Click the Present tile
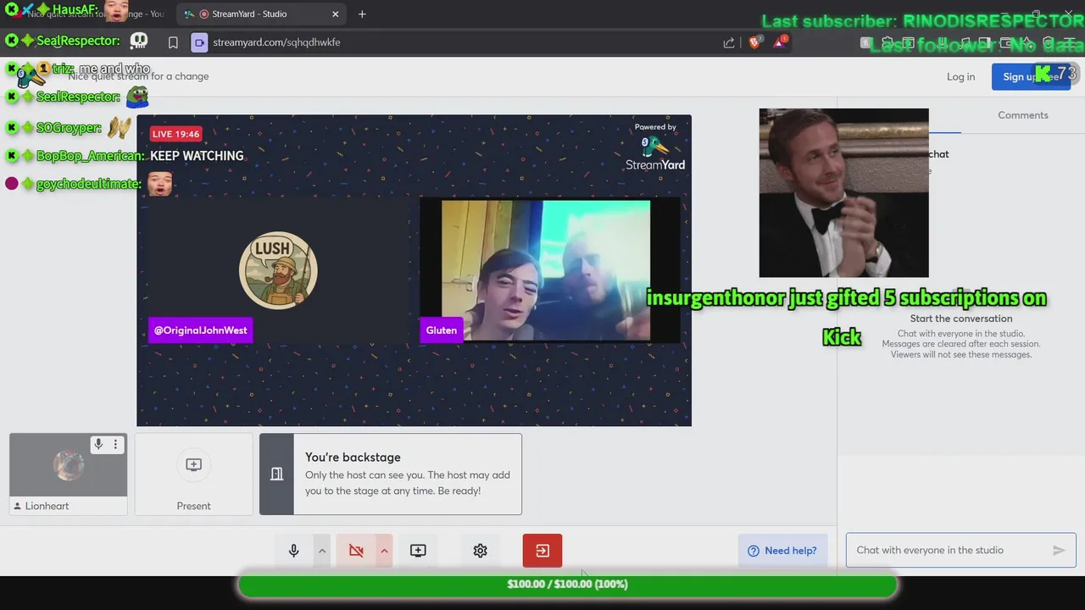Screen dimensions: 1085x610 tap(193, 474)
